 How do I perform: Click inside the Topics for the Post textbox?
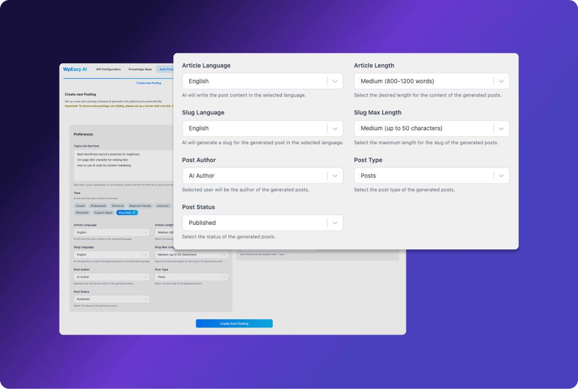point(123,164)
